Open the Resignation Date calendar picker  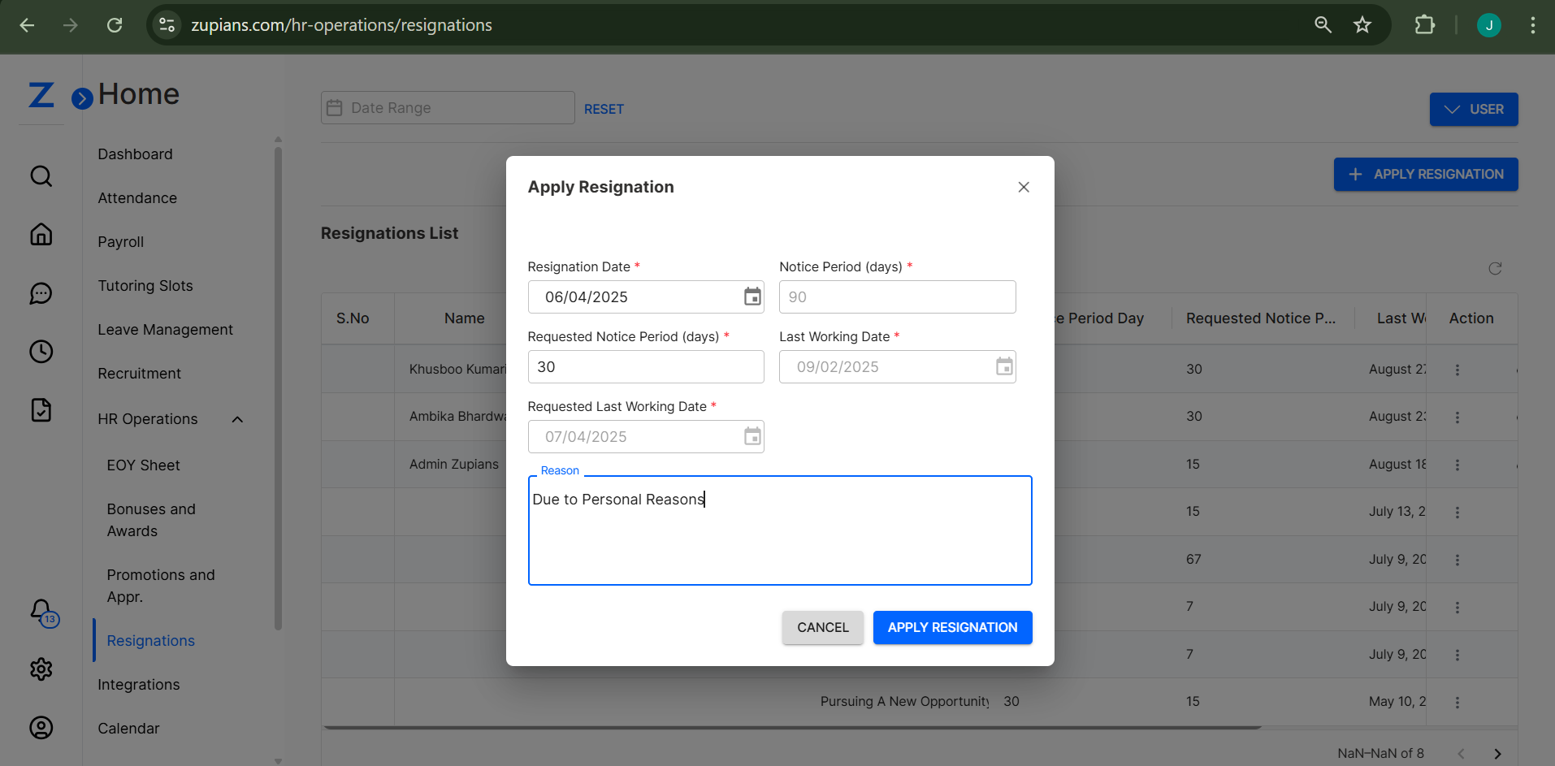click(752, 296)
